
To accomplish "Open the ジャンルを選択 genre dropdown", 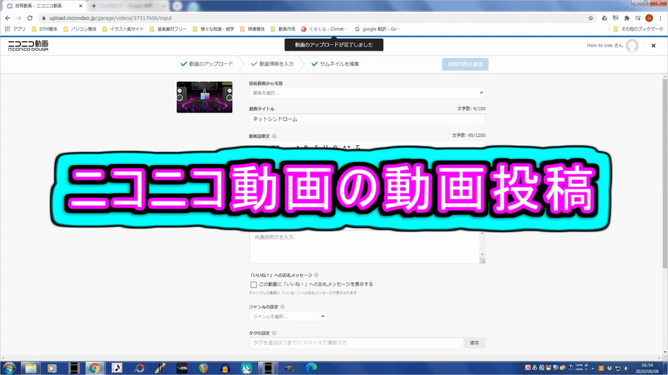I will [x=287, y=317].
